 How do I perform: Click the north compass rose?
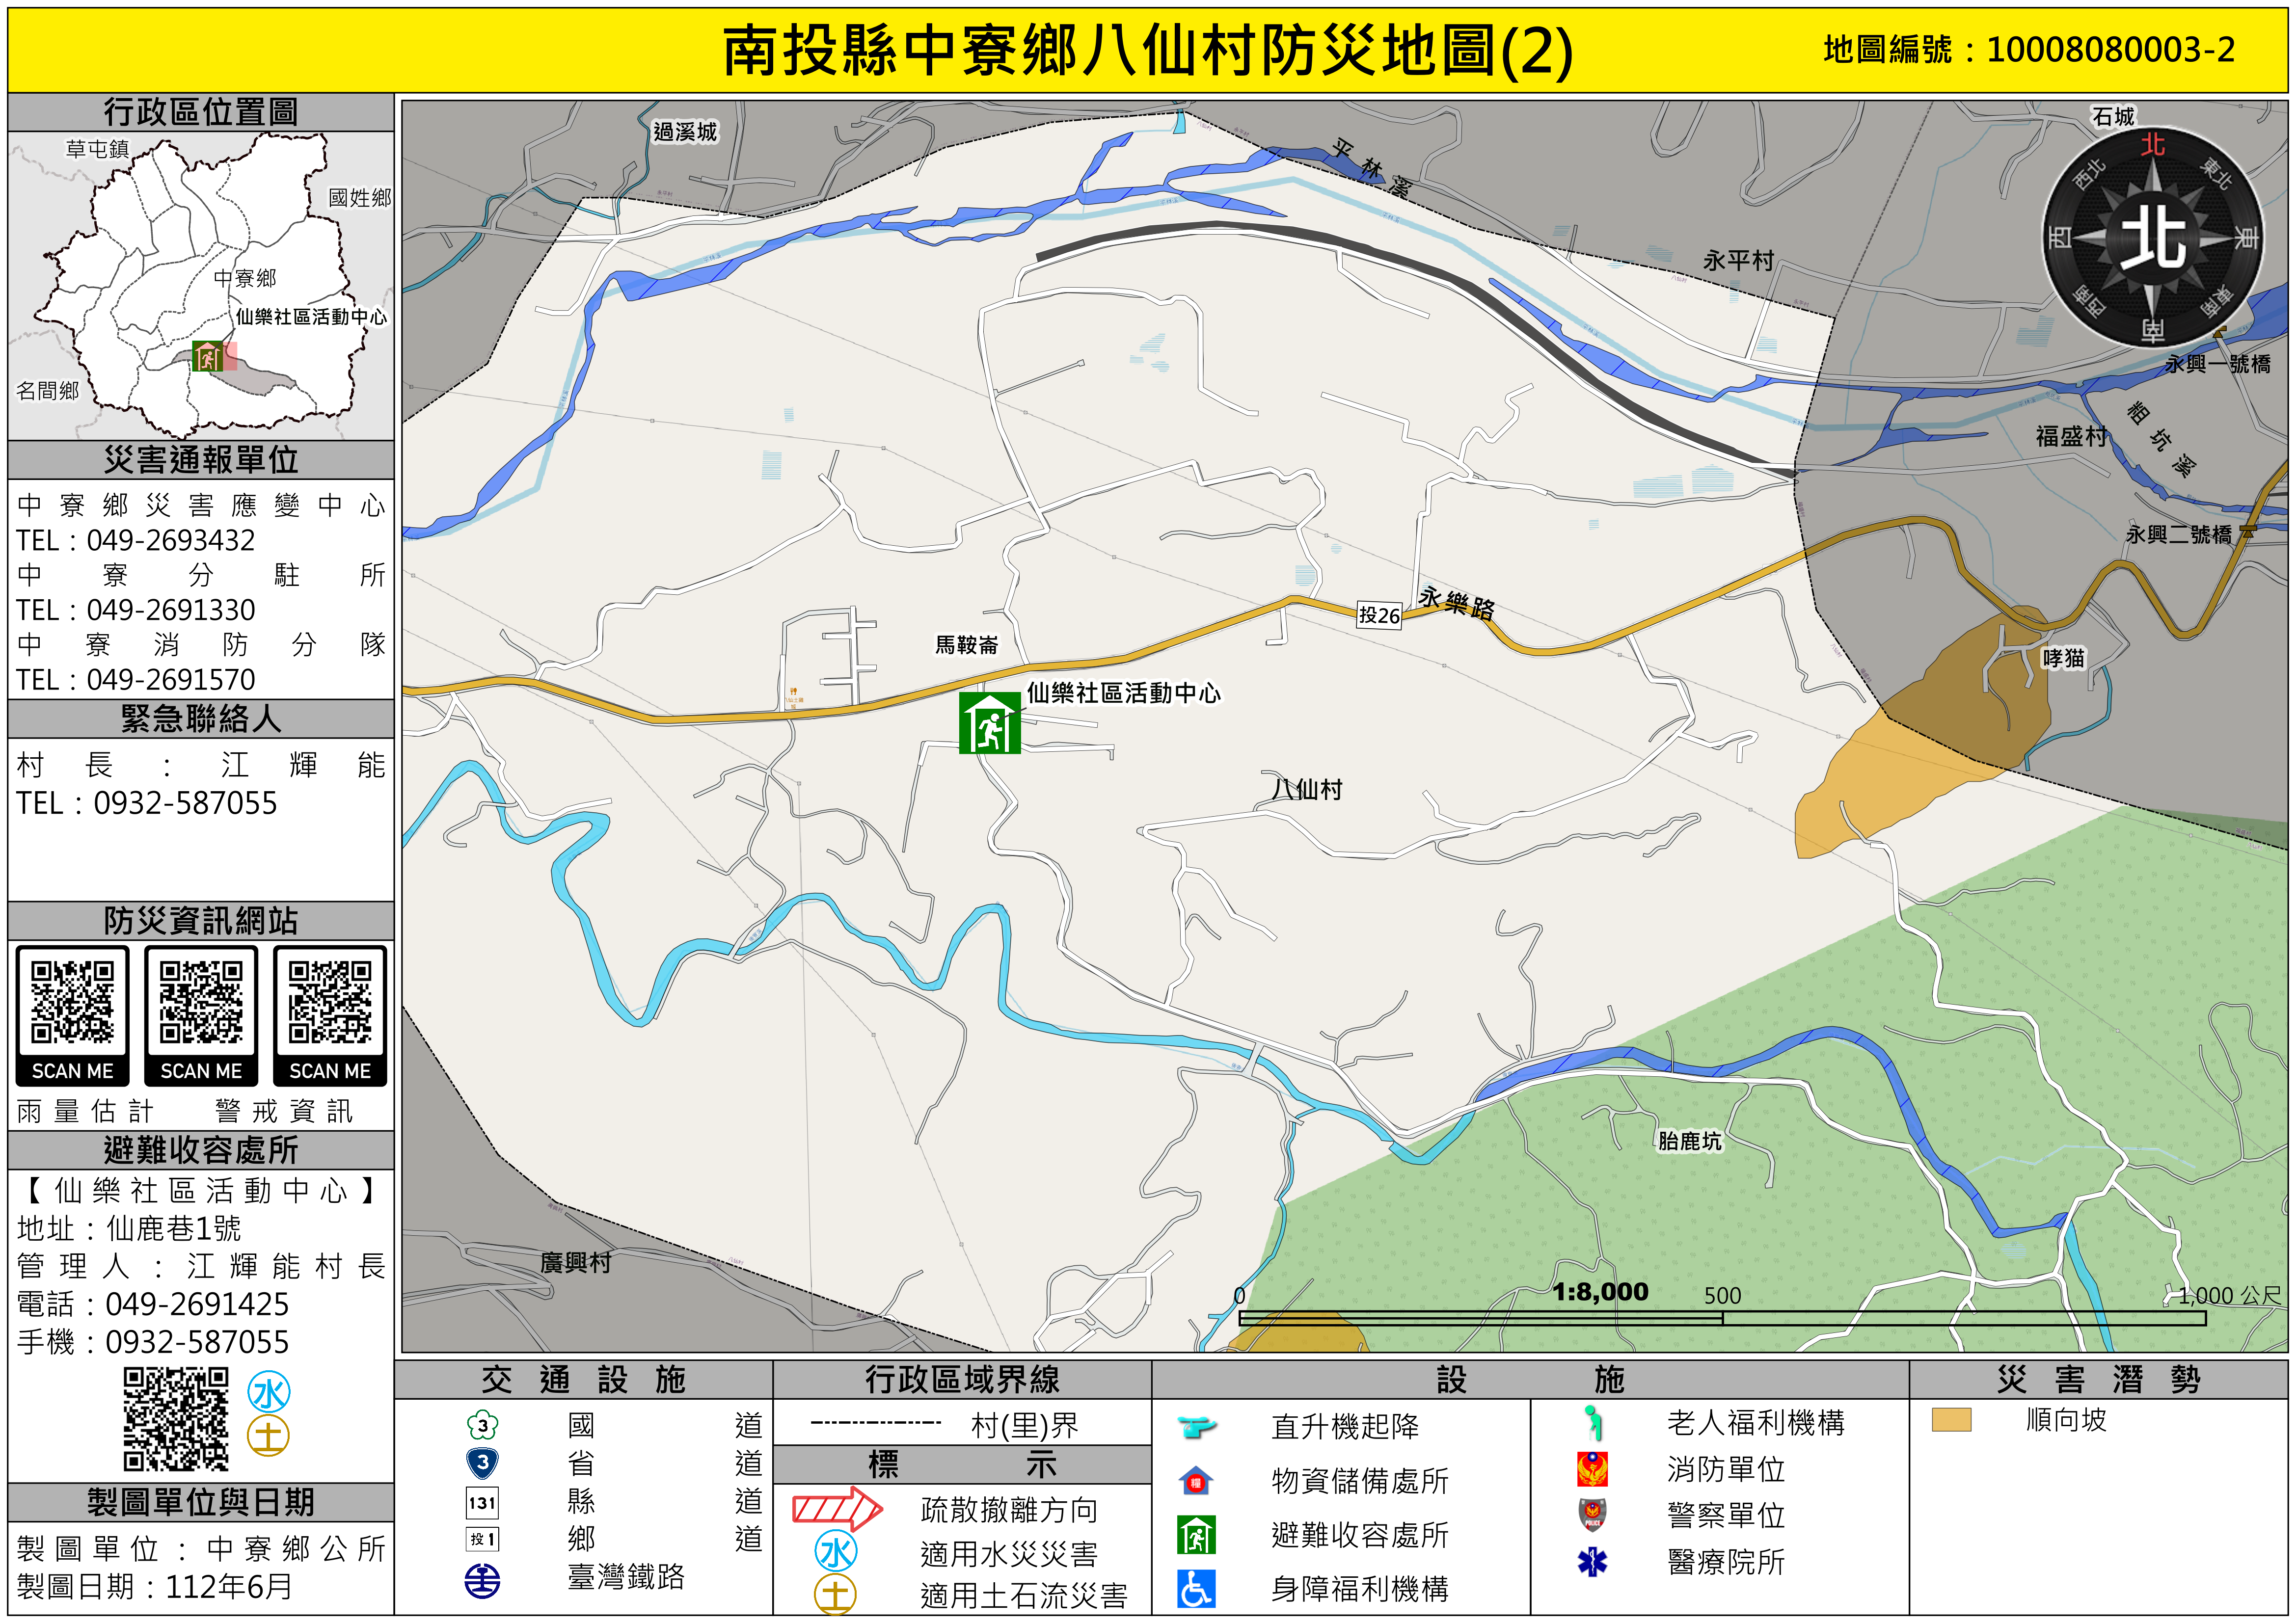(x=2152, y=238)
